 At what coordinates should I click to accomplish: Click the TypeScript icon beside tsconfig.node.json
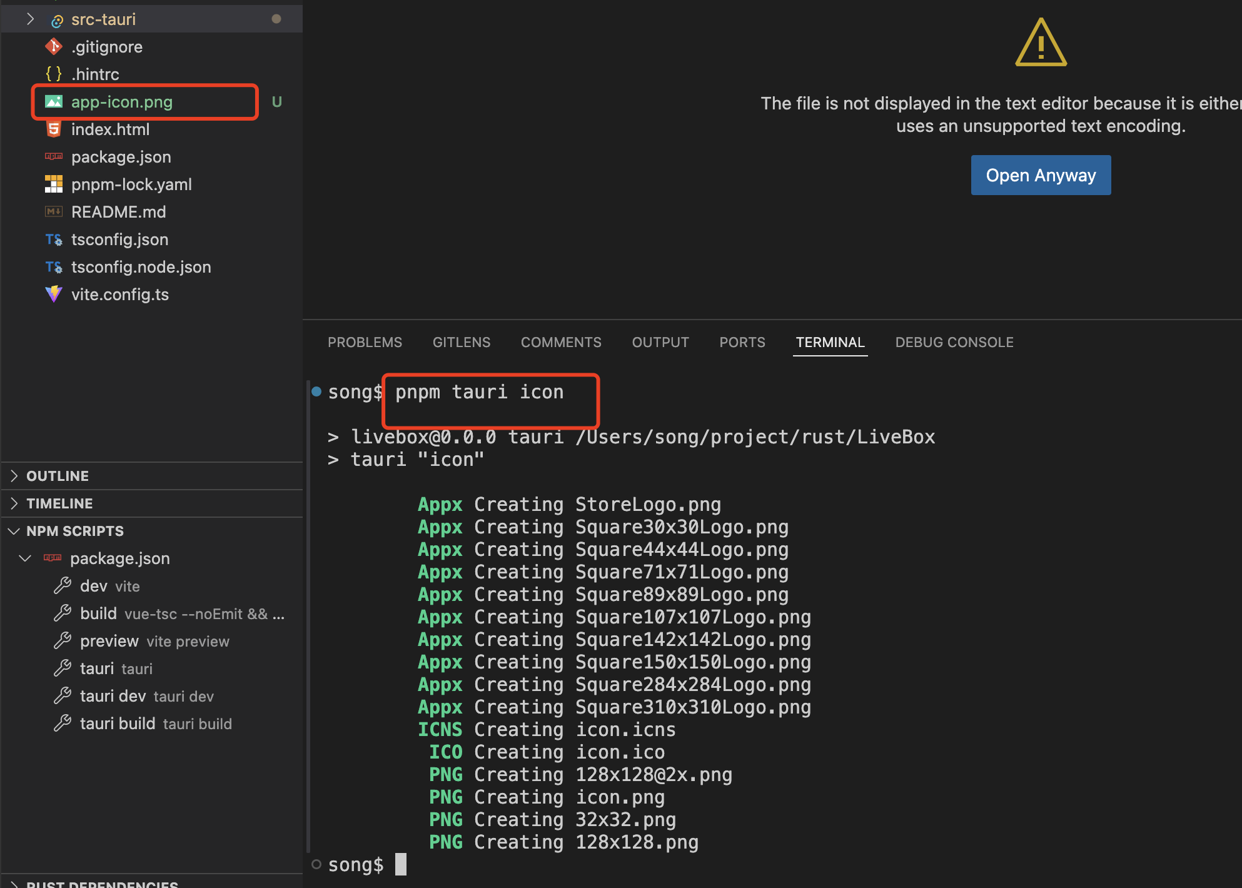54,267
